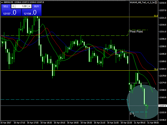167x125 pixels.
Task: Click the current price tag 12157.0 on the scale
Action: click(x=162, y=106)
